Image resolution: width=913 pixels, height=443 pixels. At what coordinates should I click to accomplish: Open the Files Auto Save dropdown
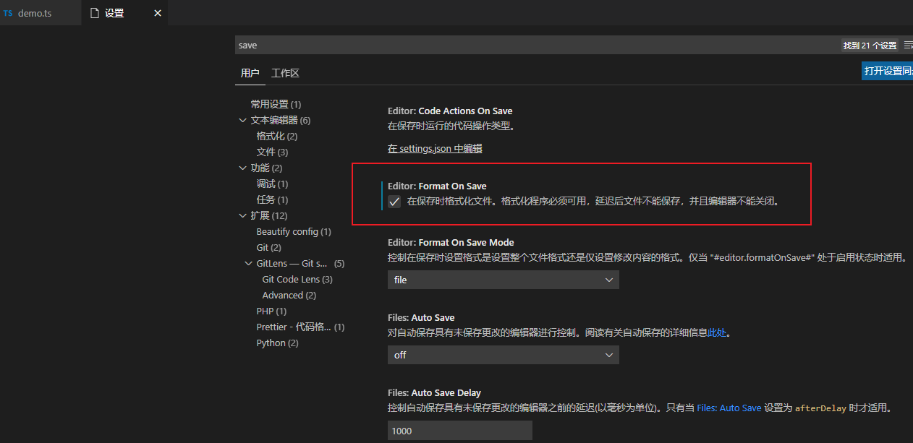504,355
